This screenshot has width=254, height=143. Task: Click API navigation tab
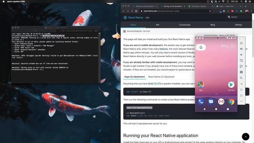tap(158, 25)
